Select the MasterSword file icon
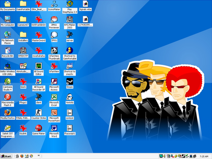This screenshot has width=212, height=159. [x=39, y=35]
